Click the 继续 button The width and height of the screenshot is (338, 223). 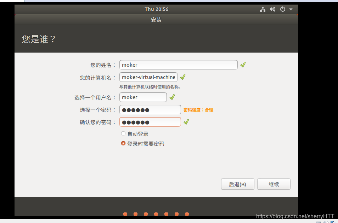point(274,184)
